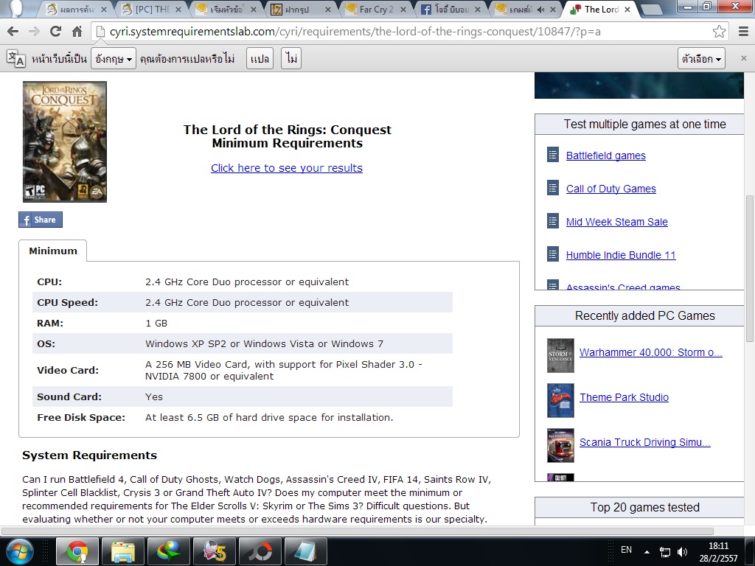755x566 pixels.
Task: Switch to the ฝากรูป tab
Action: (x=302, y=9)
